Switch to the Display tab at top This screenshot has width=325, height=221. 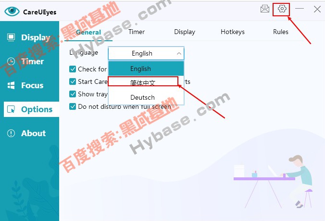click(x=185, y=32)
